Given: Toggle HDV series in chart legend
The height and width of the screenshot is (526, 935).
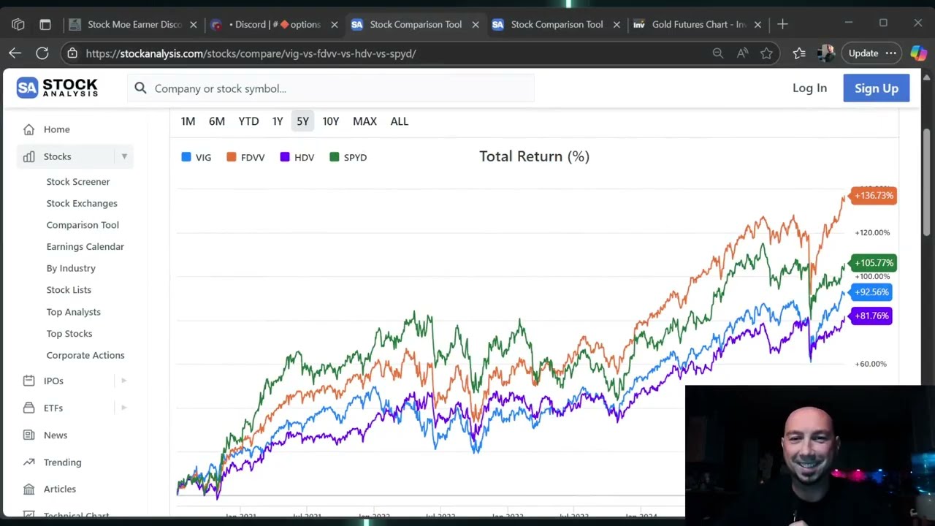Looking at the screenshot, I should point(297,157).
